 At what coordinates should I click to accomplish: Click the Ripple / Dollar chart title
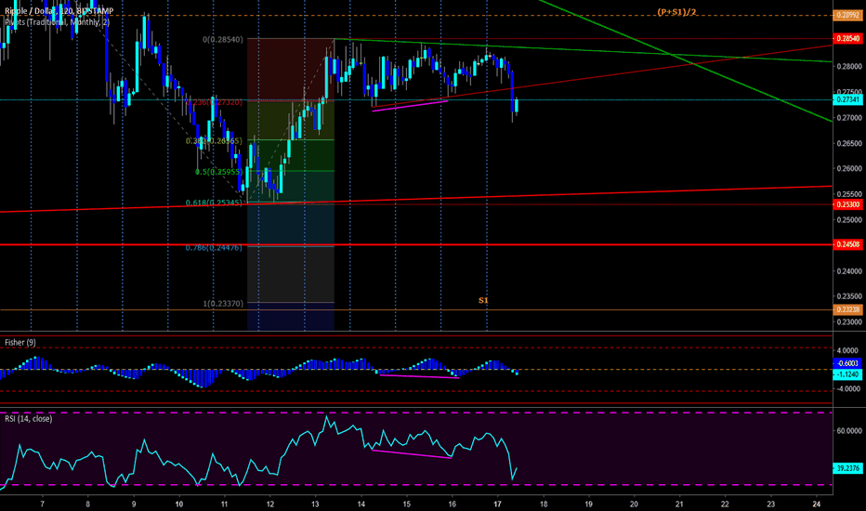(x=59, y=11)
